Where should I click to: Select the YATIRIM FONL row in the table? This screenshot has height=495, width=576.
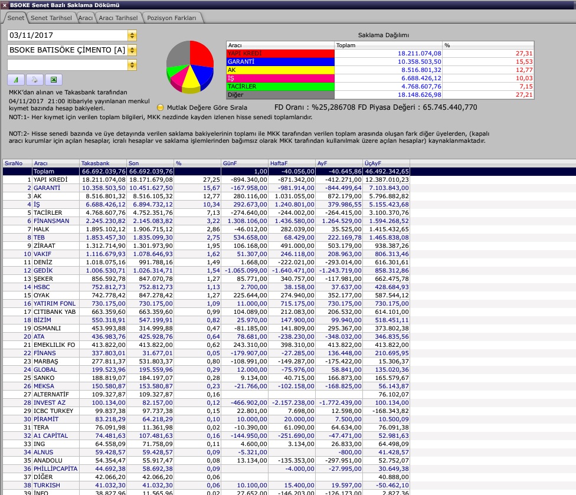[x=206, y=304]
